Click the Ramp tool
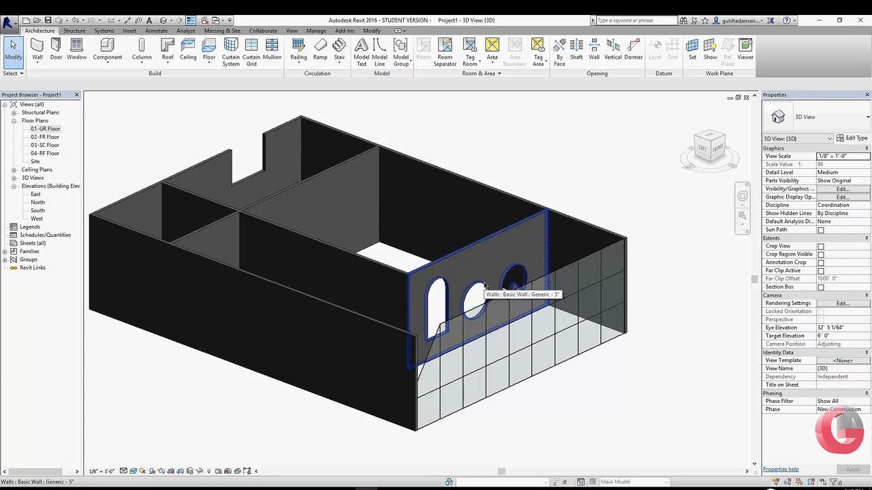Screen dimensions: 872x490 320,49
